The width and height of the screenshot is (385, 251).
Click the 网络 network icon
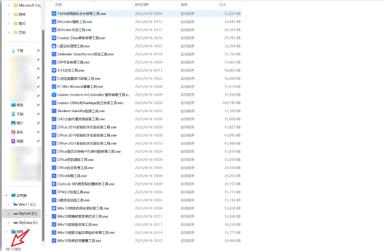point(13,231)
